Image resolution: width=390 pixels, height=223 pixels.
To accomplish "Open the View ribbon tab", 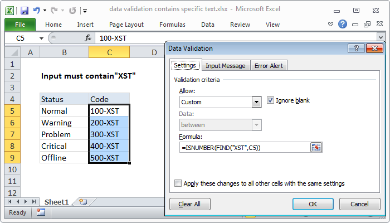I will click(272, 25).
